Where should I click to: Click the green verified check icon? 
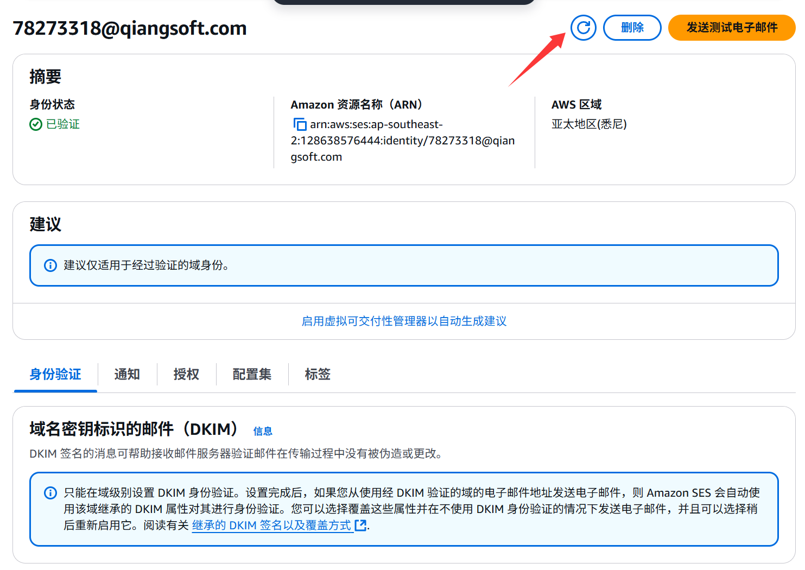pos(36,124)
